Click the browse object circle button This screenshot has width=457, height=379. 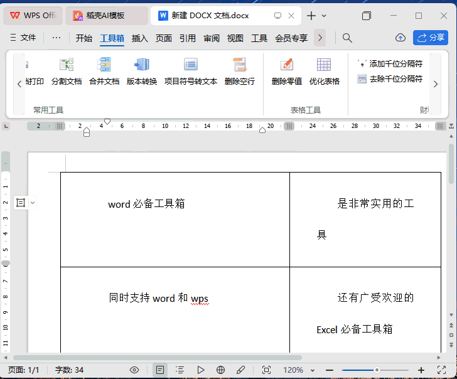tap(451, 335)
